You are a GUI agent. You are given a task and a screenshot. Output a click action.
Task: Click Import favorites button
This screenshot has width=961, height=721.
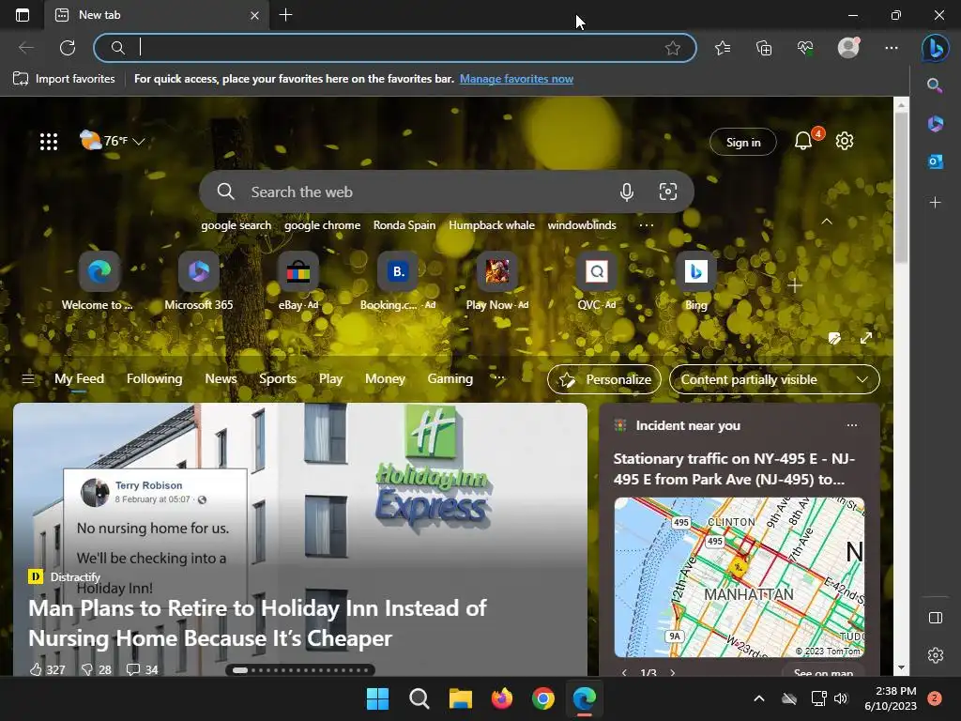64,79
